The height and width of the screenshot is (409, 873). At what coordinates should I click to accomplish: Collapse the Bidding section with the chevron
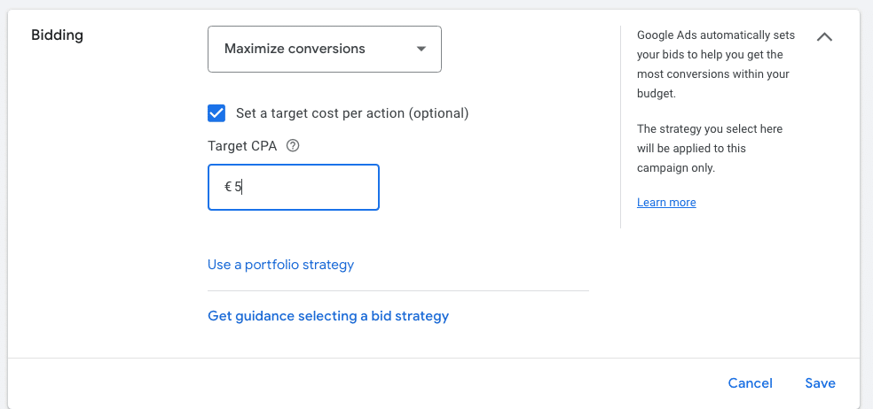tap(824, 37)
